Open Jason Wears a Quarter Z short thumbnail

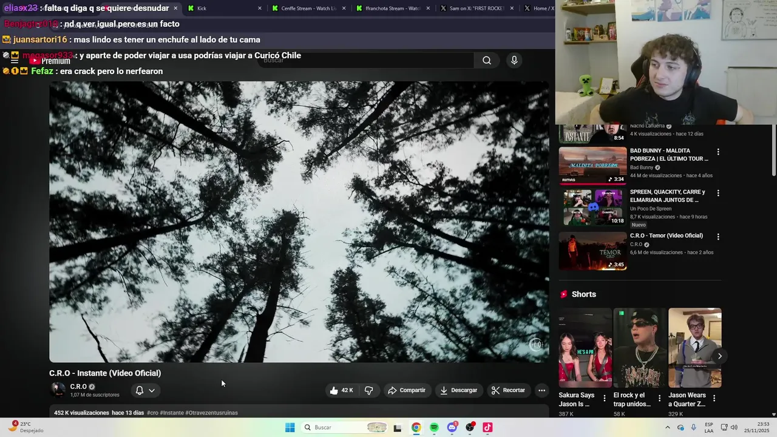(x=695, y=348)
